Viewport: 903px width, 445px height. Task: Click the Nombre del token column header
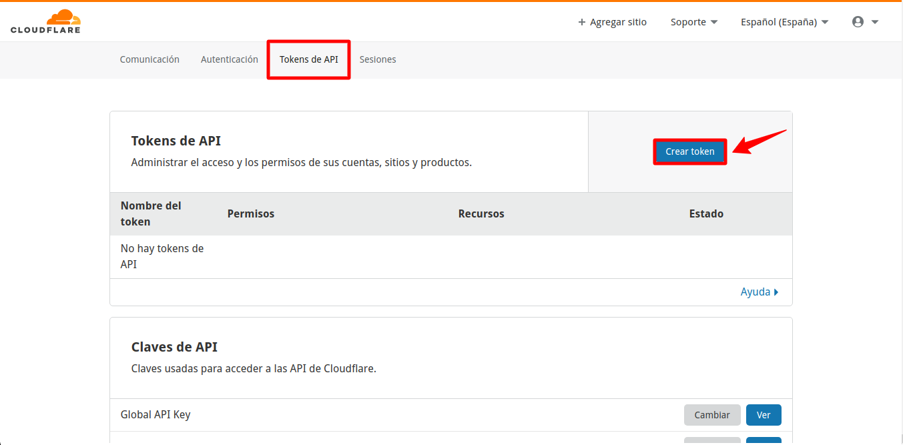151,213
